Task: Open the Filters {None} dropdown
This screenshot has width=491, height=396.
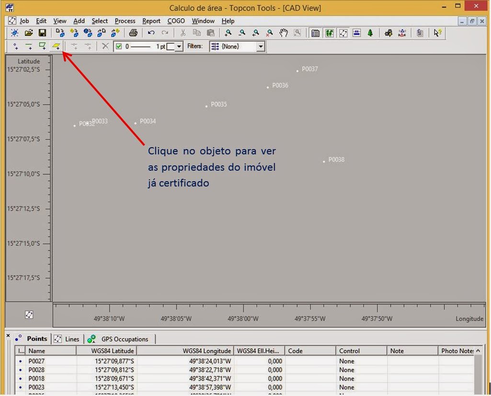Action: pyautogui.click(x=260, y=46)
